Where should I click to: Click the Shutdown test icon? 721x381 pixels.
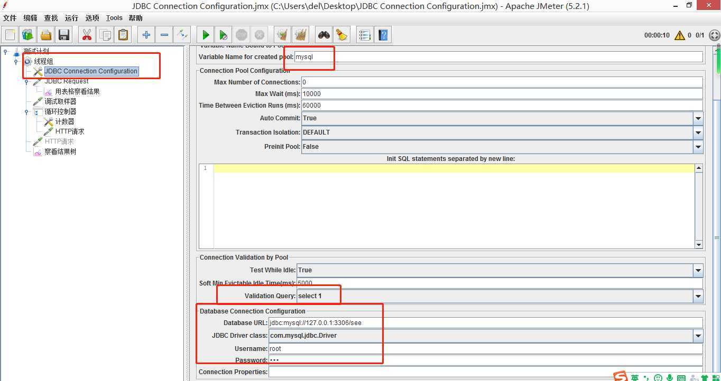(x=260, y=35)
